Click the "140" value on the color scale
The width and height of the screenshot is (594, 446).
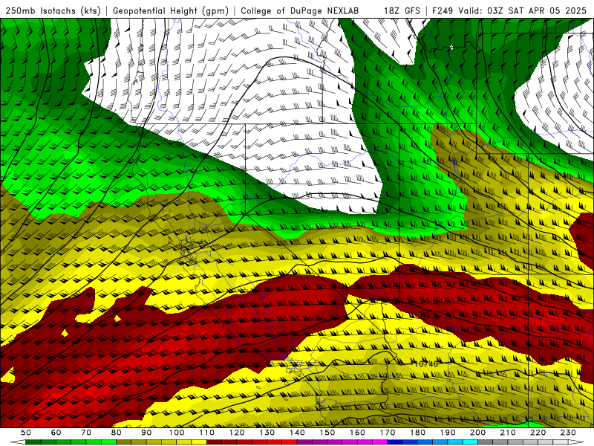[x=297, y=433]
